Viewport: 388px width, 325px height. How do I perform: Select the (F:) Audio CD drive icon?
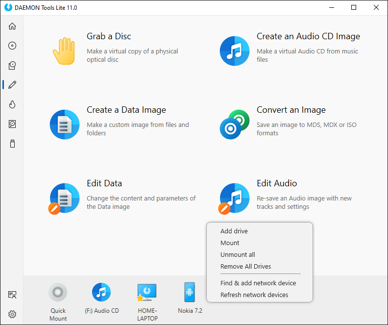tap(101, 292)
